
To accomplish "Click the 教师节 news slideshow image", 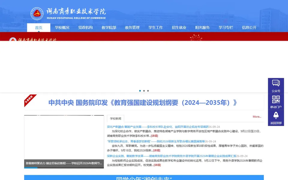I will pyautogui.click(x=64, y=137).
